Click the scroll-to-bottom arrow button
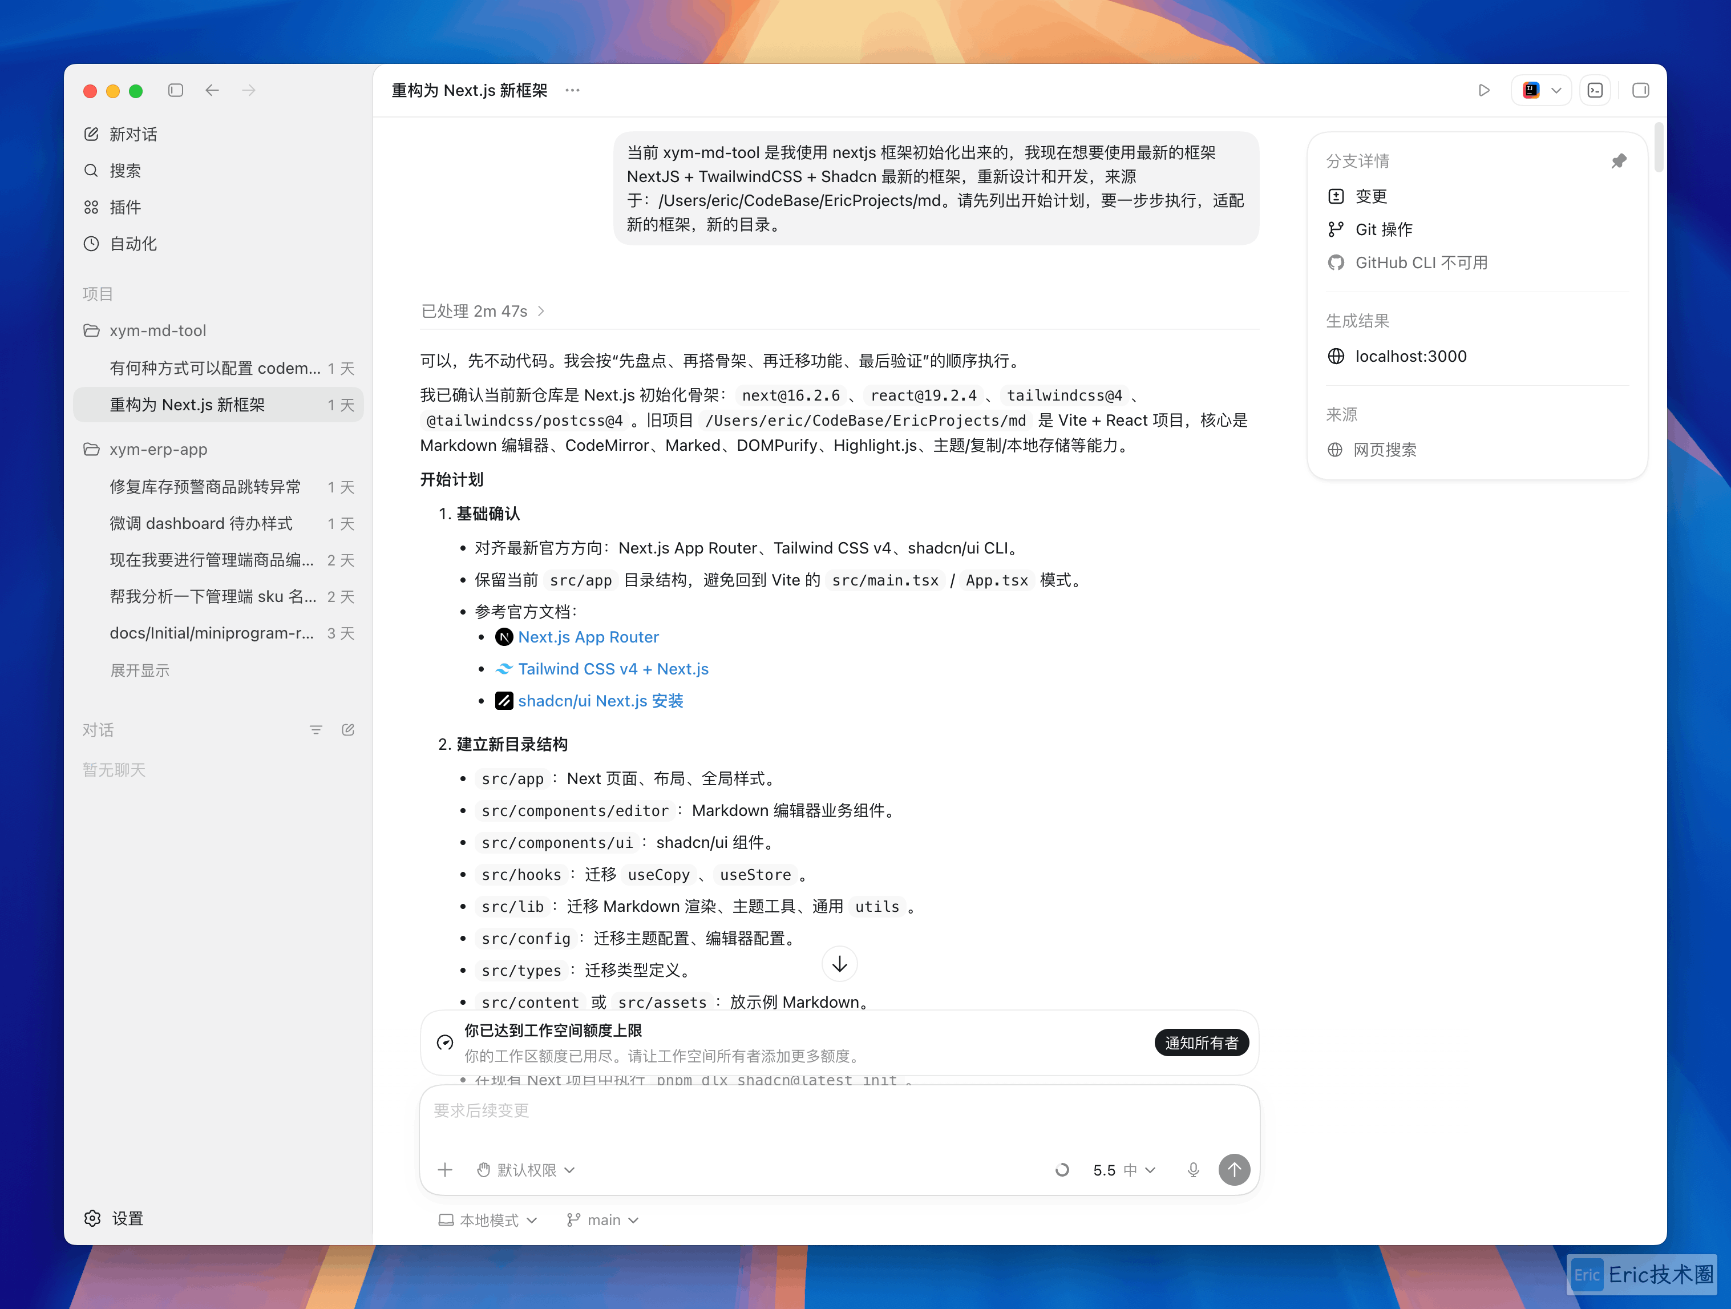The height and width of the screenshot is (1309, 1731). pos(840,964)
